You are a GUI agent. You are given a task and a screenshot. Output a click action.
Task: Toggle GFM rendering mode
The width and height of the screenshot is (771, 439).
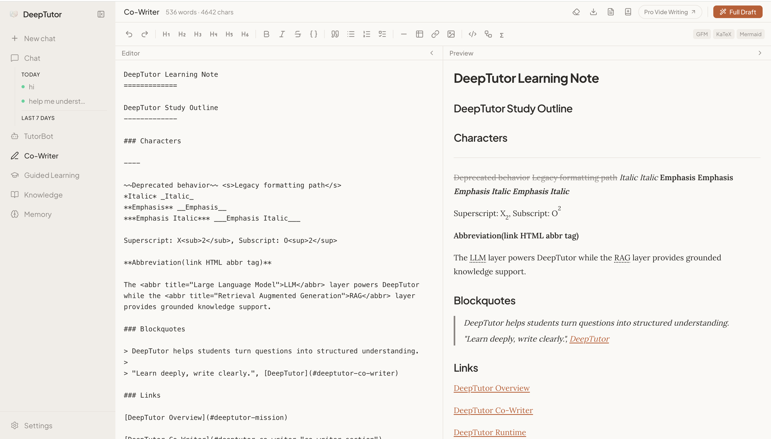pyautogui.click(x=702, y=34)
